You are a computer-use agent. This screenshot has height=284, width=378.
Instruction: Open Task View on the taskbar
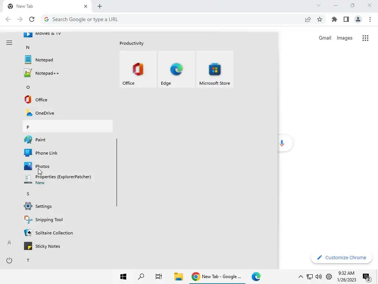click(159, 277)
